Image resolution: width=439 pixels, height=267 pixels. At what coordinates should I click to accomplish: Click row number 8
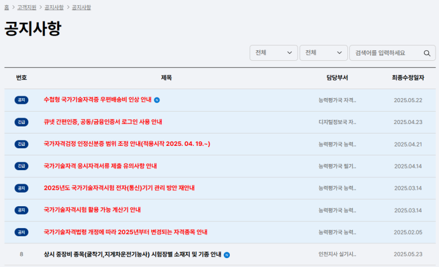[21, 255]
